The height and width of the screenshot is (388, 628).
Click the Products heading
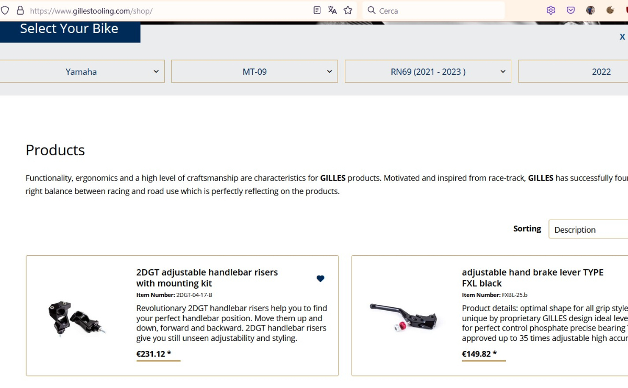point(55,150)
